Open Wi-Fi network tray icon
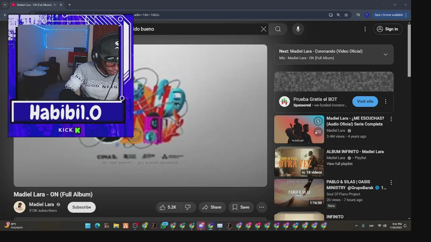The width and height of the screenshot is (431, 242). (379, 226)
